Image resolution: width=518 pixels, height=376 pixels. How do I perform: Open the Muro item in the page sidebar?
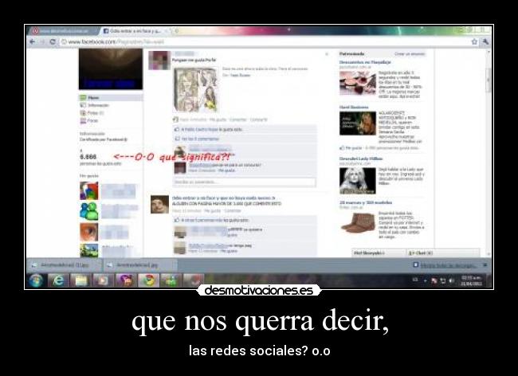[111, 98]
